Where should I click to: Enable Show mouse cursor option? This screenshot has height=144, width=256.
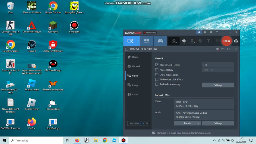click(157, 75)
